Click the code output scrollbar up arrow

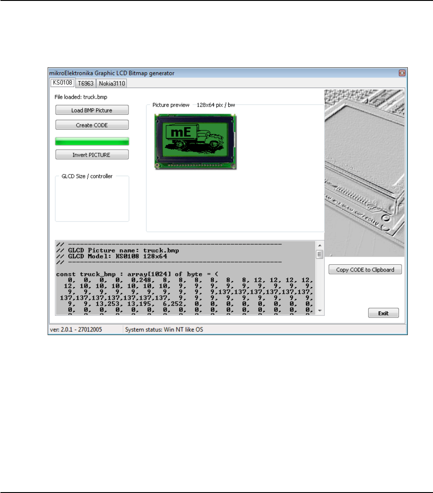pyautogui.click(x=320, y=245)
